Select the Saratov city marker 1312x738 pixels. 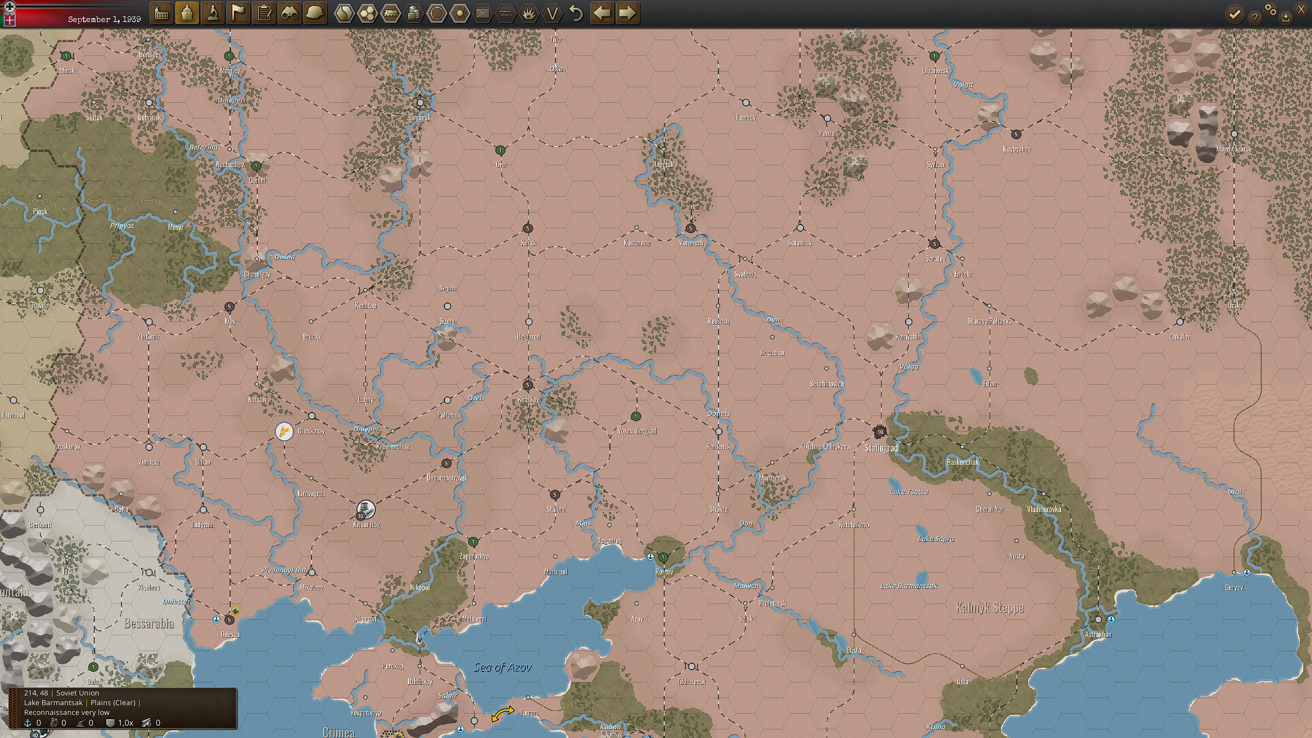[934, 244]
